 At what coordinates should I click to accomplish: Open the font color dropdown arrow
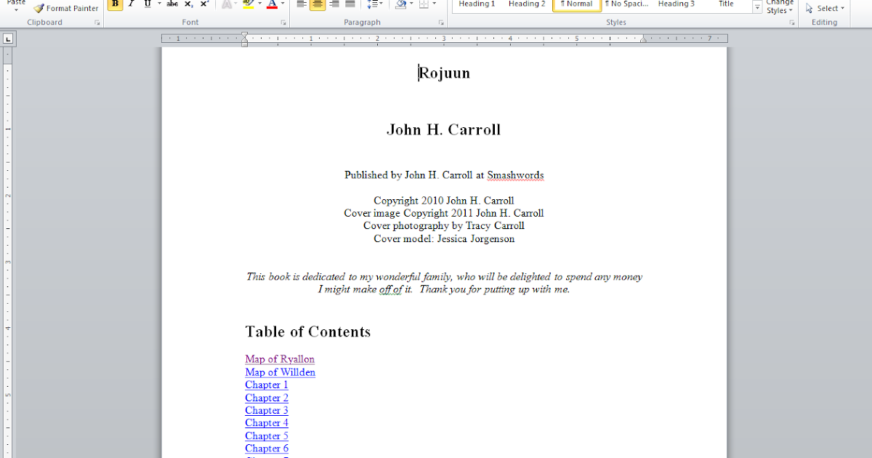click(283, 4)
